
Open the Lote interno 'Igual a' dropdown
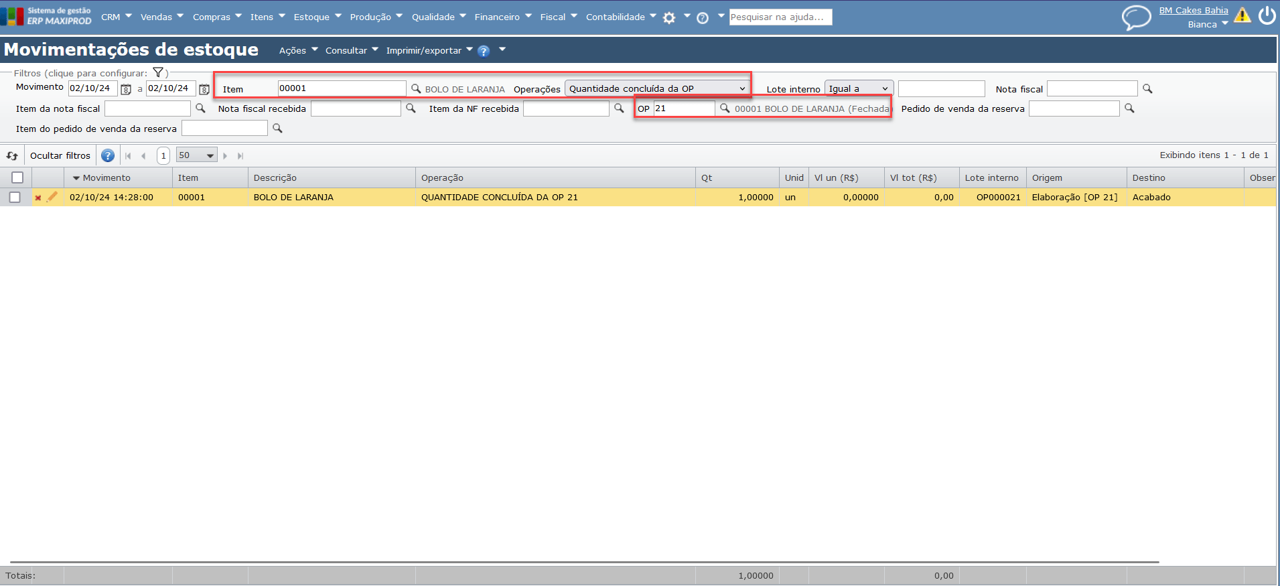pyautogui.click(x=859, y=88)
